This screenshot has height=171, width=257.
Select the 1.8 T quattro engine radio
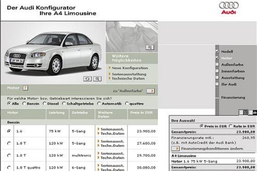tap(9, 167)
